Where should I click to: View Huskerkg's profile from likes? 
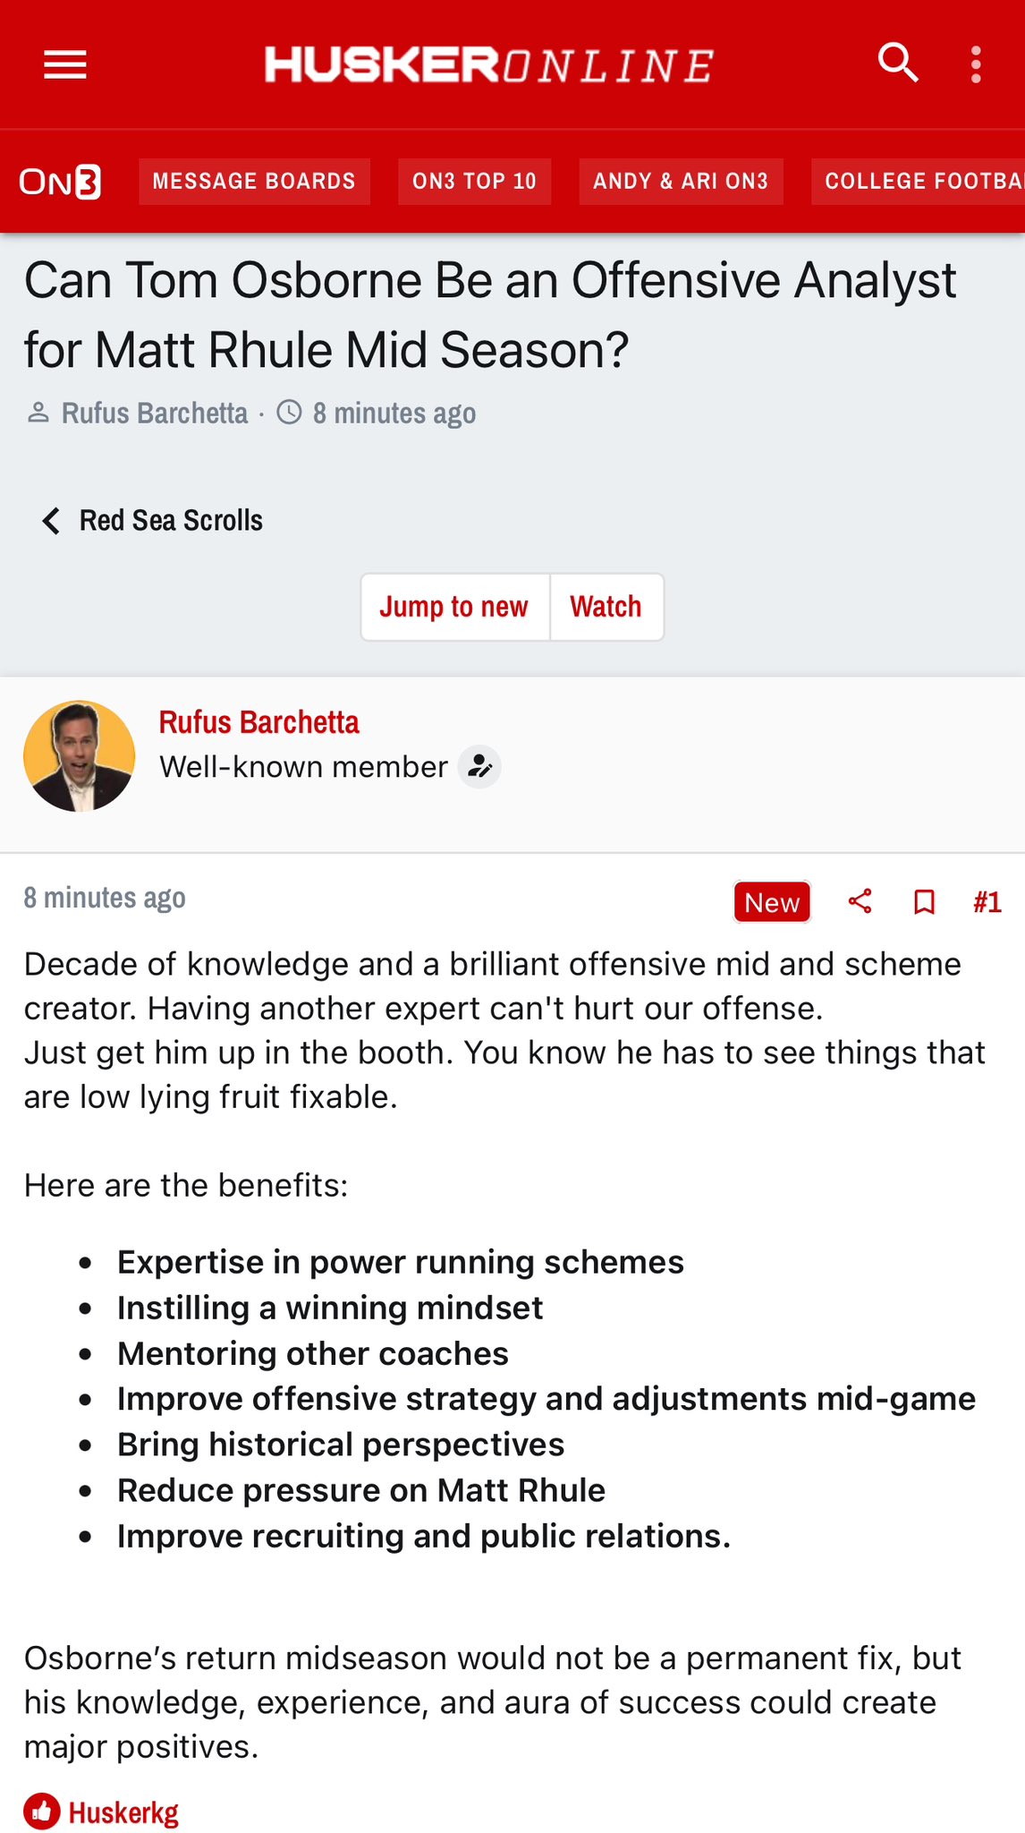click(123, 1812)
